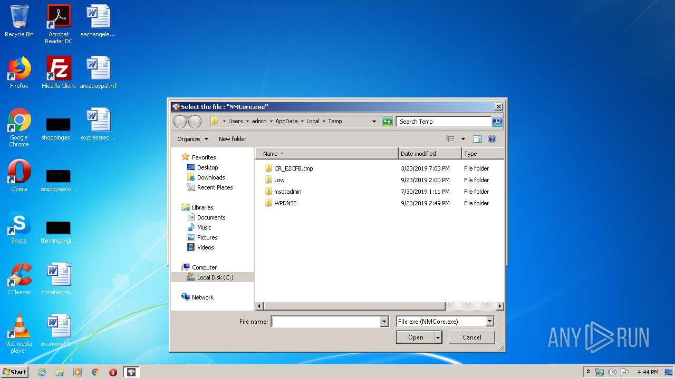Screen dimensions: 675x379
Task: Open the Firefox desktop shortcut
Action: click(x=19, y=73)
